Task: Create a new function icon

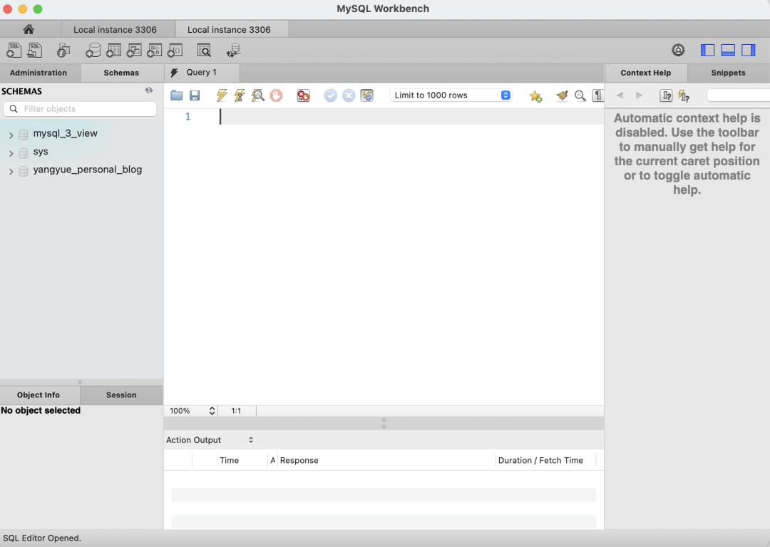Action: point(175,50)
